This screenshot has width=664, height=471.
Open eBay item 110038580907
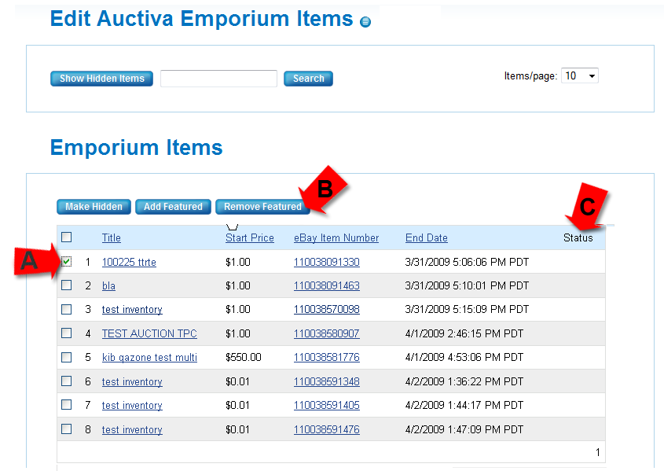(x=327, y=333)
